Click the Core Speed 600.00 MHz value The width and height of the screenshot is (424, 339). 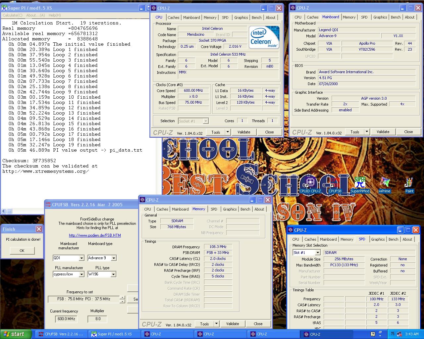tap(193, 91)
